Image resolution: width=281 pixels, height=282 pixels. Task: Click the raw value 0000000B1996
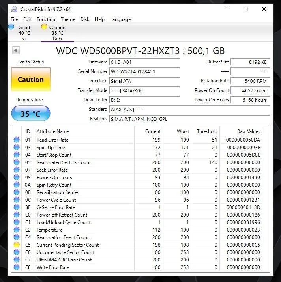coord(243,222)
